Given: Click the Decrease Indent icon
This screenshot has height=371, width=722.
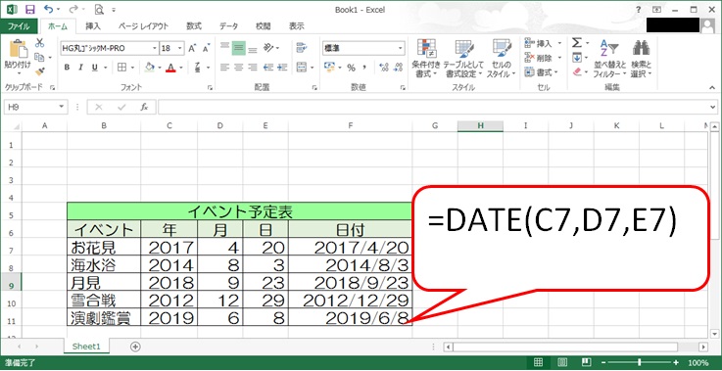Looking at the screenshot, I should point(268,68).
